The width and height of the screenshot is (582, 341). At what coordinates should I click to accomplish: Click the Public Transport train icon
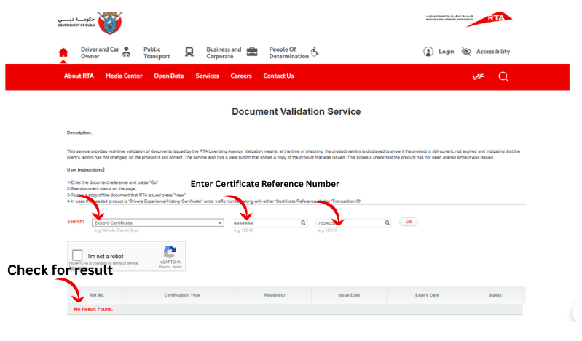(189, 52)
